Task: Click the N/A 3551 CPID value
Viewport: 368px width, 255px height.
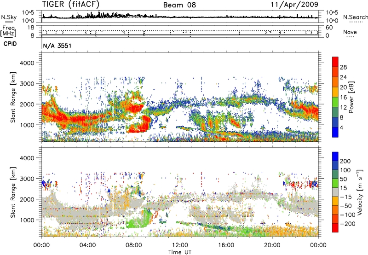Action: pos(57,46)
